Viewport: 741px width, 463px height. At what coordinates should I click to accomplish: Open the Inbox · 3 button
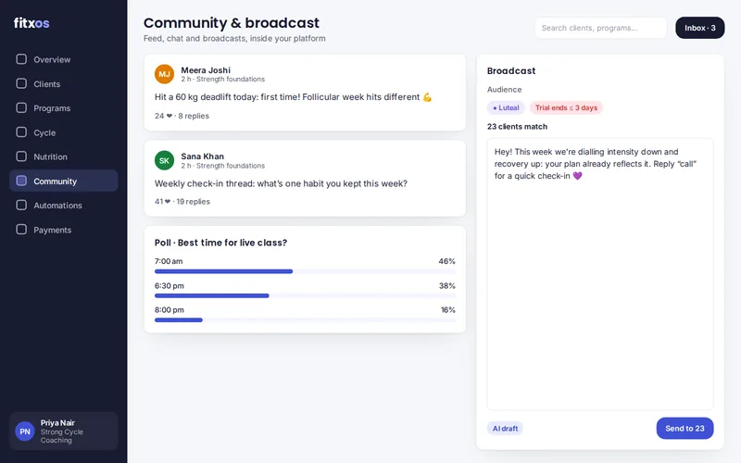click(700, 28)
